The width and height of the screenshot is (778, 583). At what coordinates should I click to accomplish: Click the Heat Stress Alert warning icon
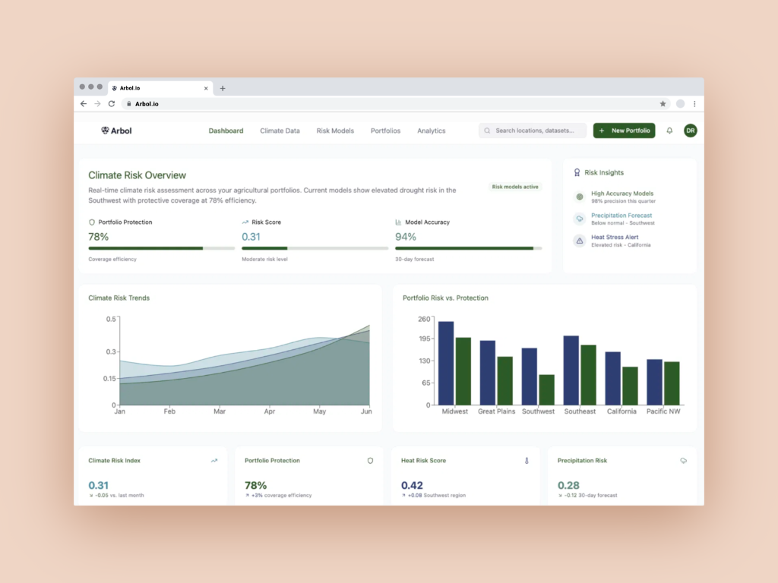(580, 241)
